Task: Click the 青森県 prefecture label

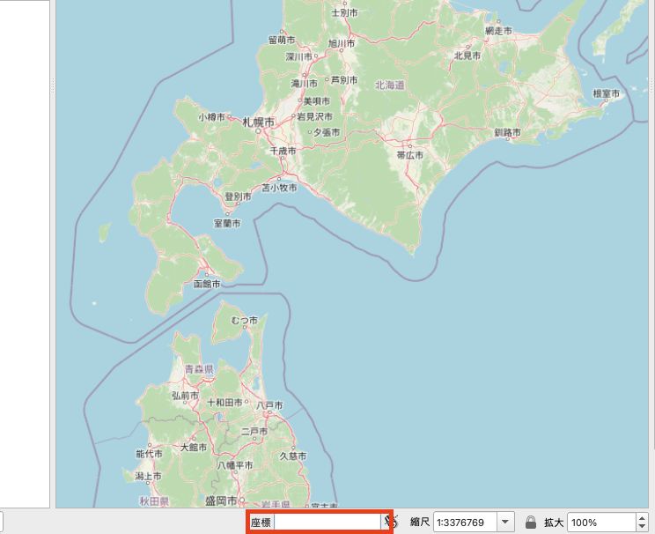Action: click(199, 369)
